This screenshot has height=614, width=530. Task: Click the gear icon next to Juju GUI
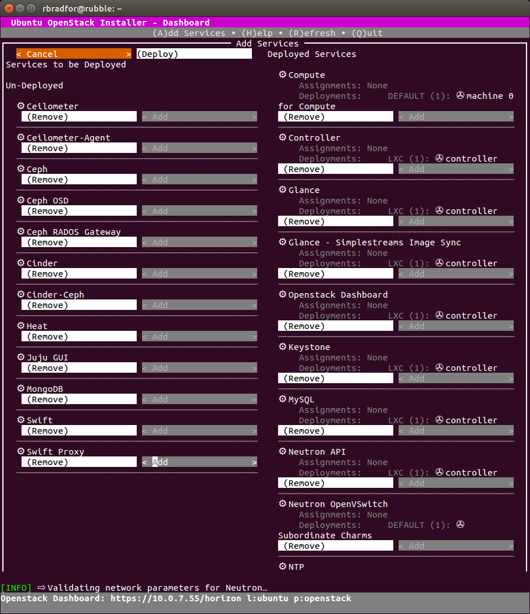pyautogui.click(x=21, y=357)
